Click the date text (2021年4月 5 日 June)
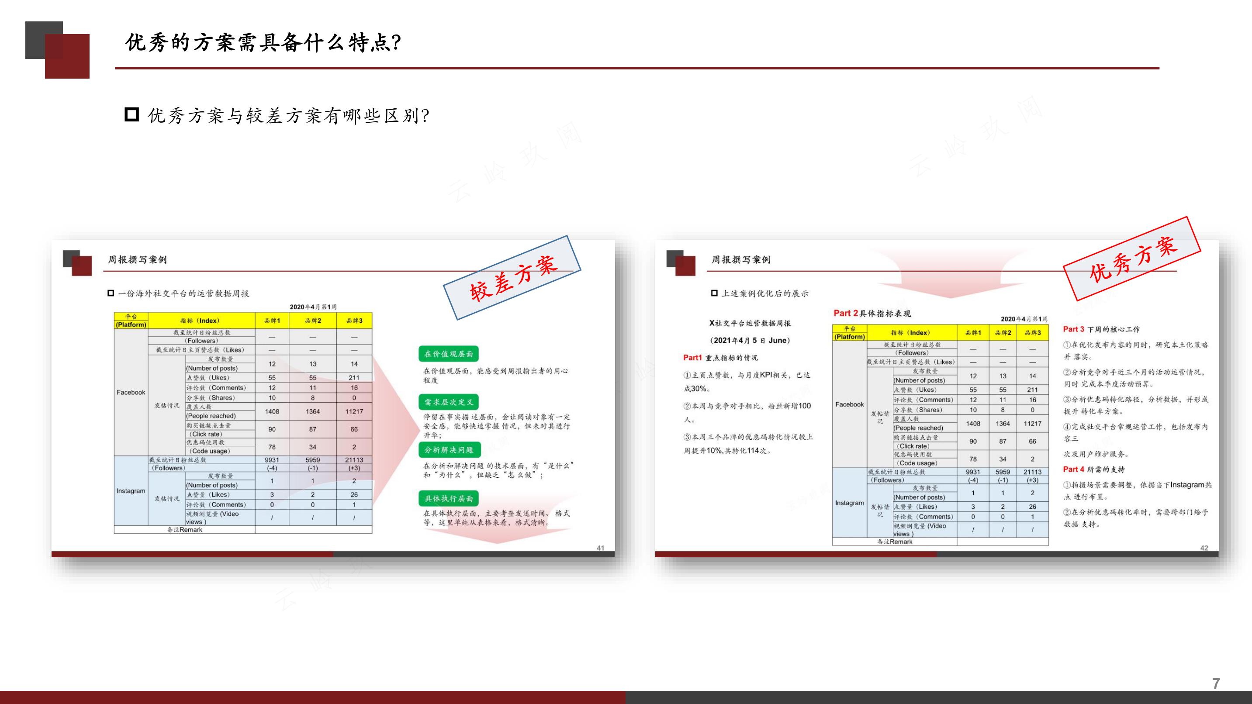The image size is (1252, 704). [750, 340]
